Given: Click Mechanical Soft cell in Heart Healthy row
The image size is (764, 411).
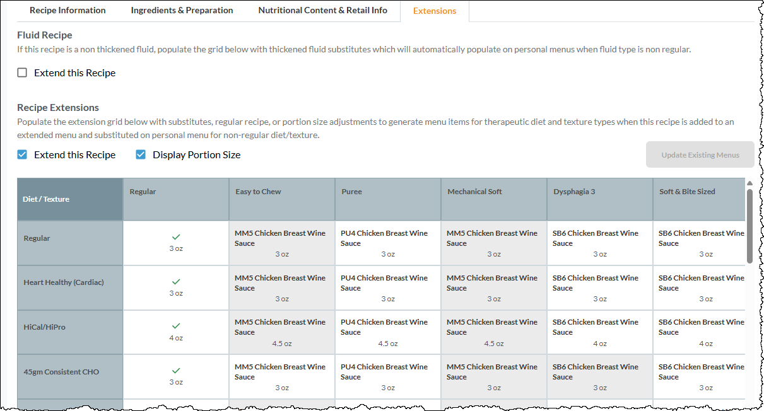Looking at the screenshot, I should 493,287.
